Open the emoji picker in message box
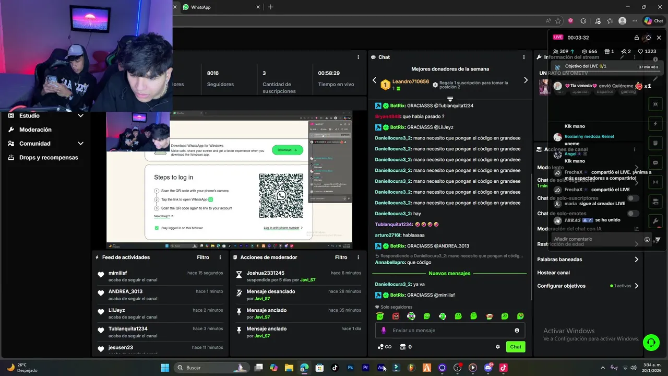Screen dimensions: 668x376 [517, 330]
